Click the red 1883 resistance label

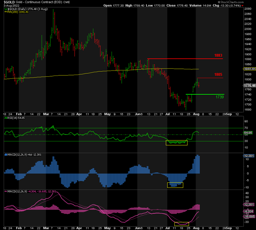coord(218,55)
